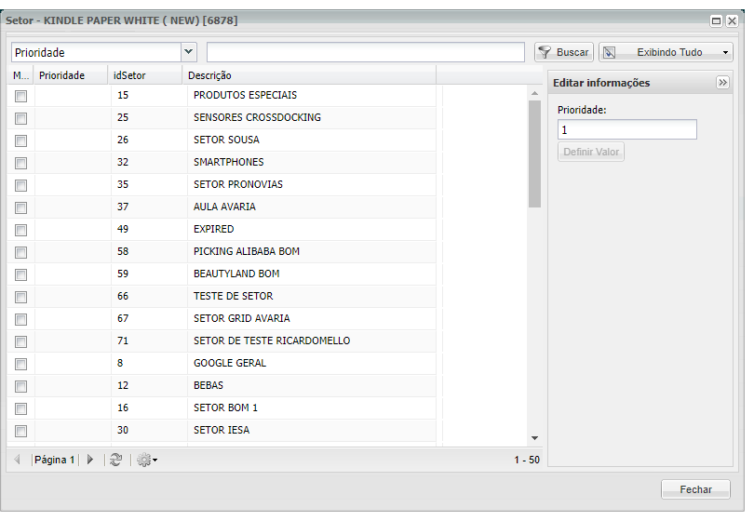
Task: Select the SETOR SOUSA description cell
Action: coord(312,140)
